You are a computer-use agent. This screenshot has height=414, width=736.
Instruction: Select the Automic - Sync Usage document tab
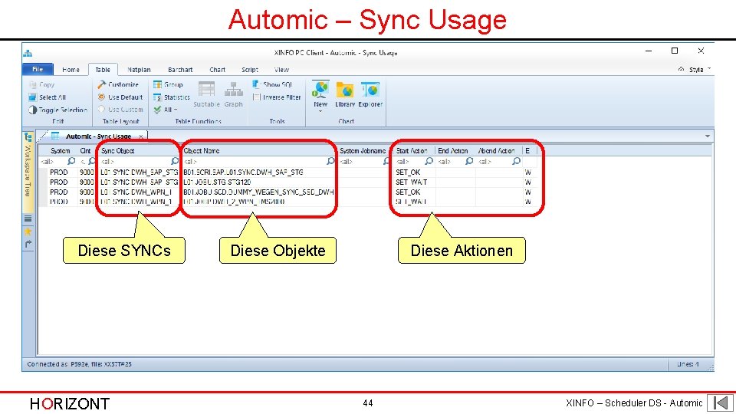(x=98, y=136)
